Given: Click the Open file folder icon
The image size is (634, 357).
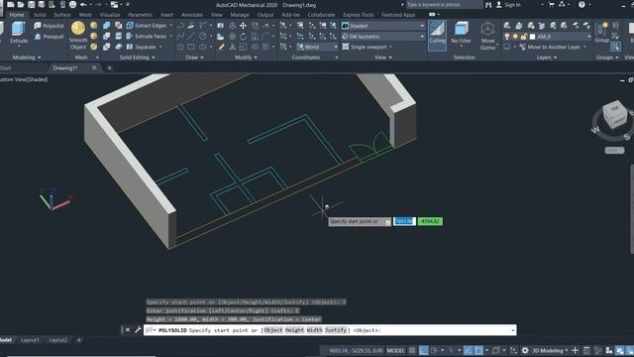Looking at the screenshot, I should [x=21, y=4].
